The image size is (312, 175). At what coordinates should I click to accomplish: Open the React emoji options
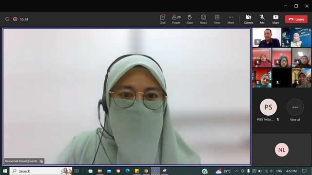203,19
